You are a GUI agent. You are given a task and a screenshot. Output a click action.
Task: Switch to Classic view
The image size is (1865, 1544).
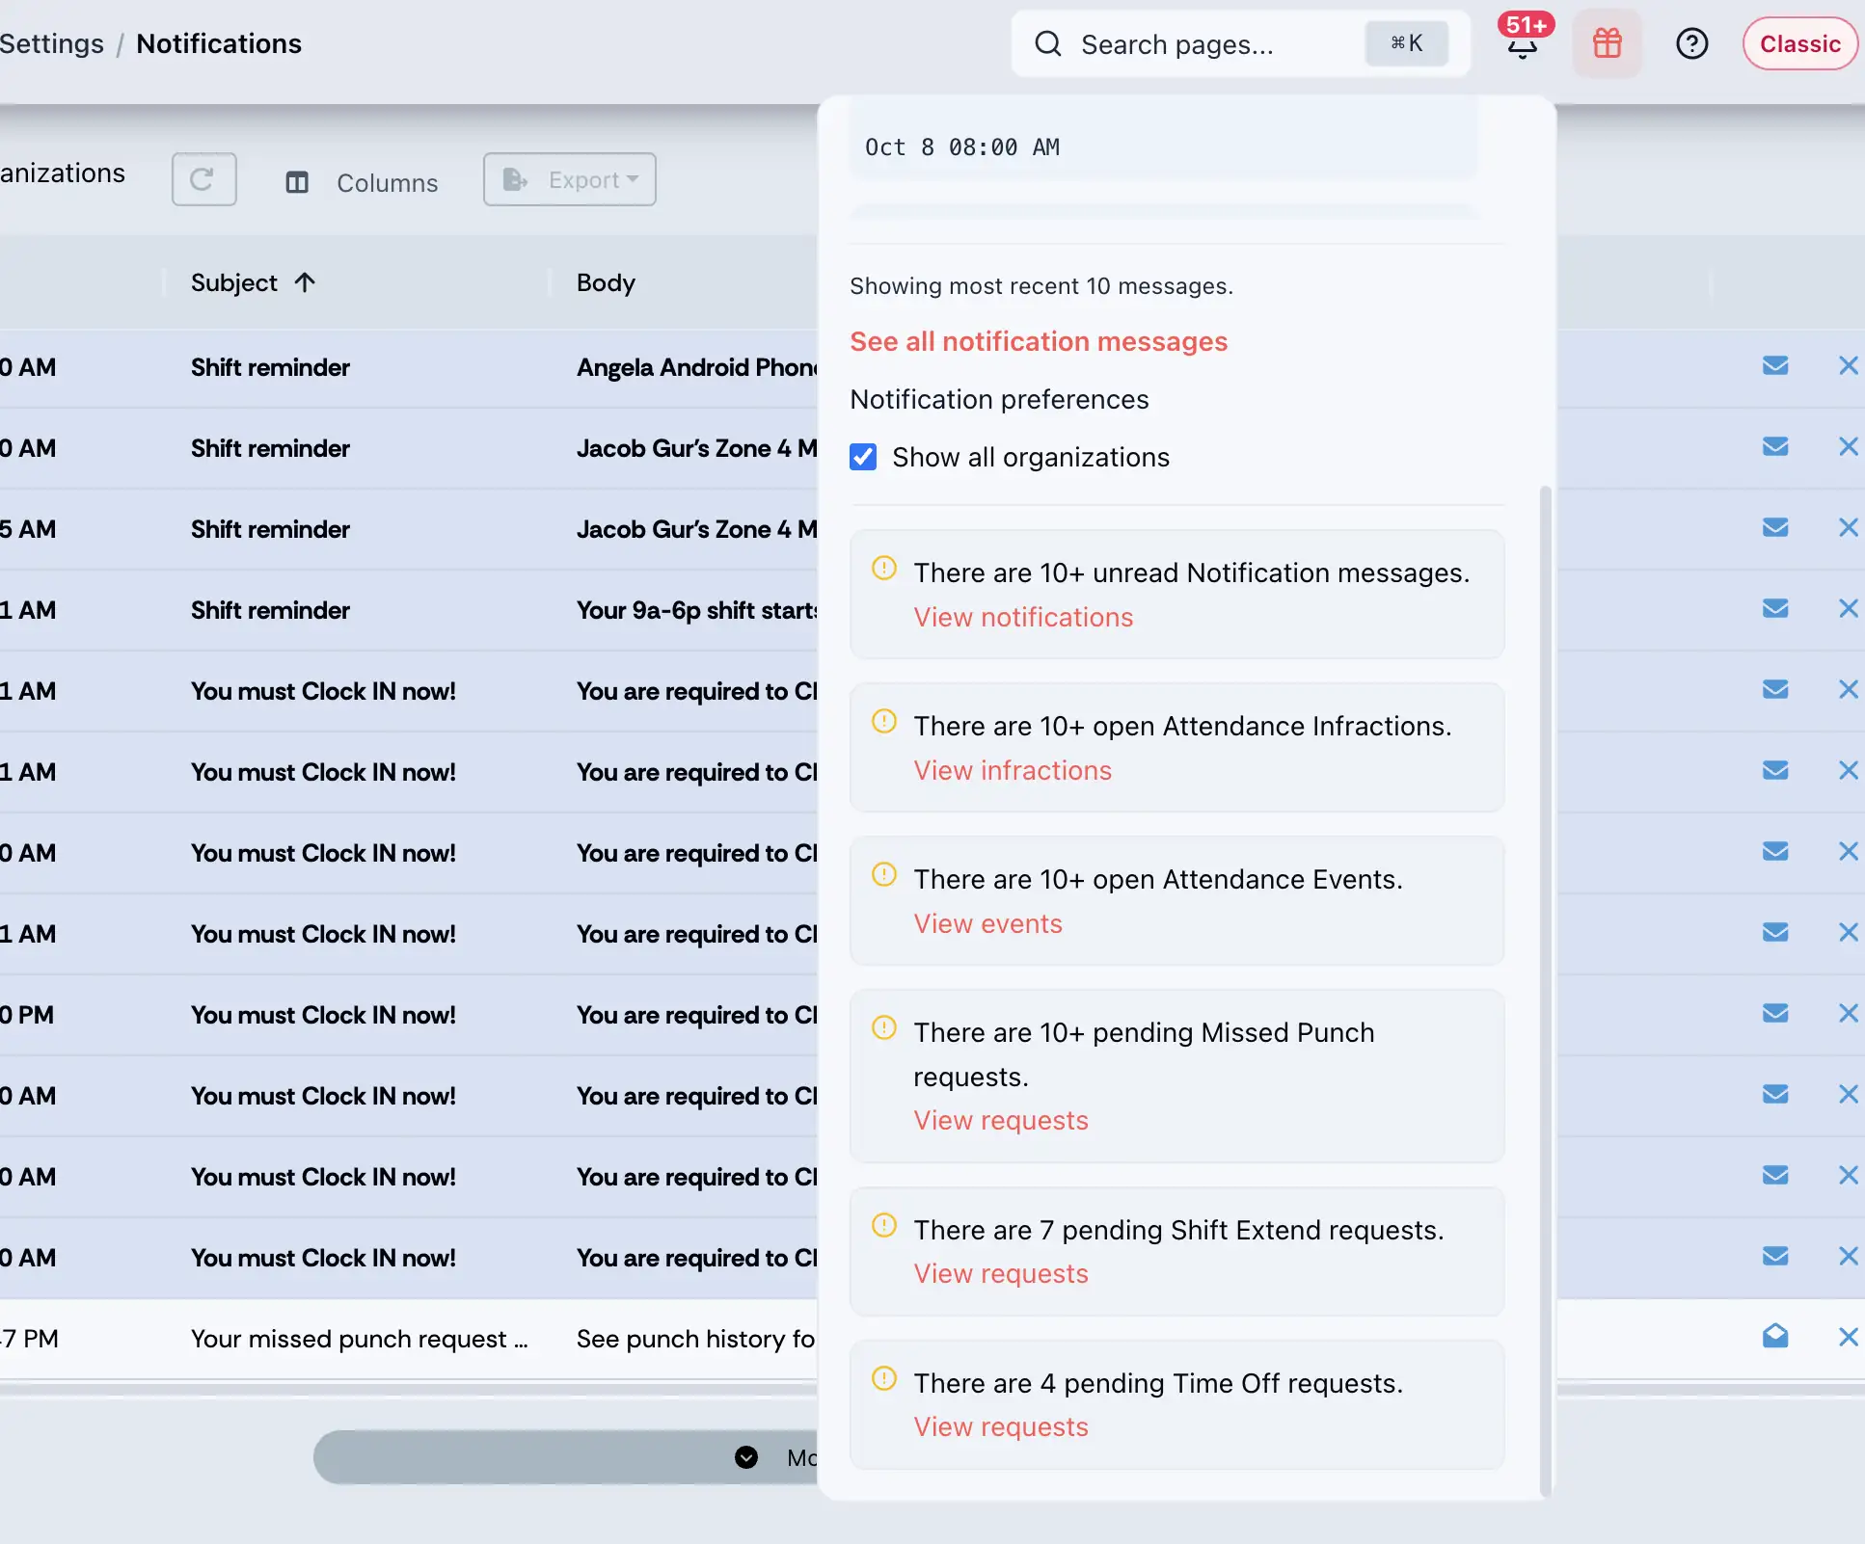click(1799, 43)
